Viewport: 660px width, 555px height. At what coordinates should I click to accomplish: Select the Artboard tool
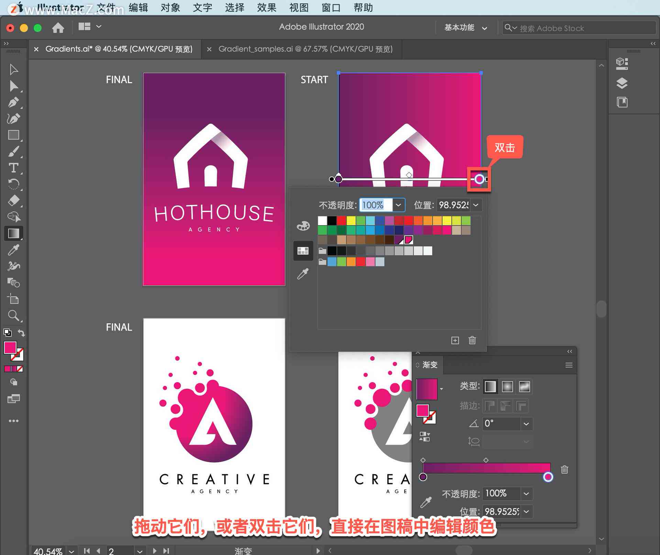(14, 299)
